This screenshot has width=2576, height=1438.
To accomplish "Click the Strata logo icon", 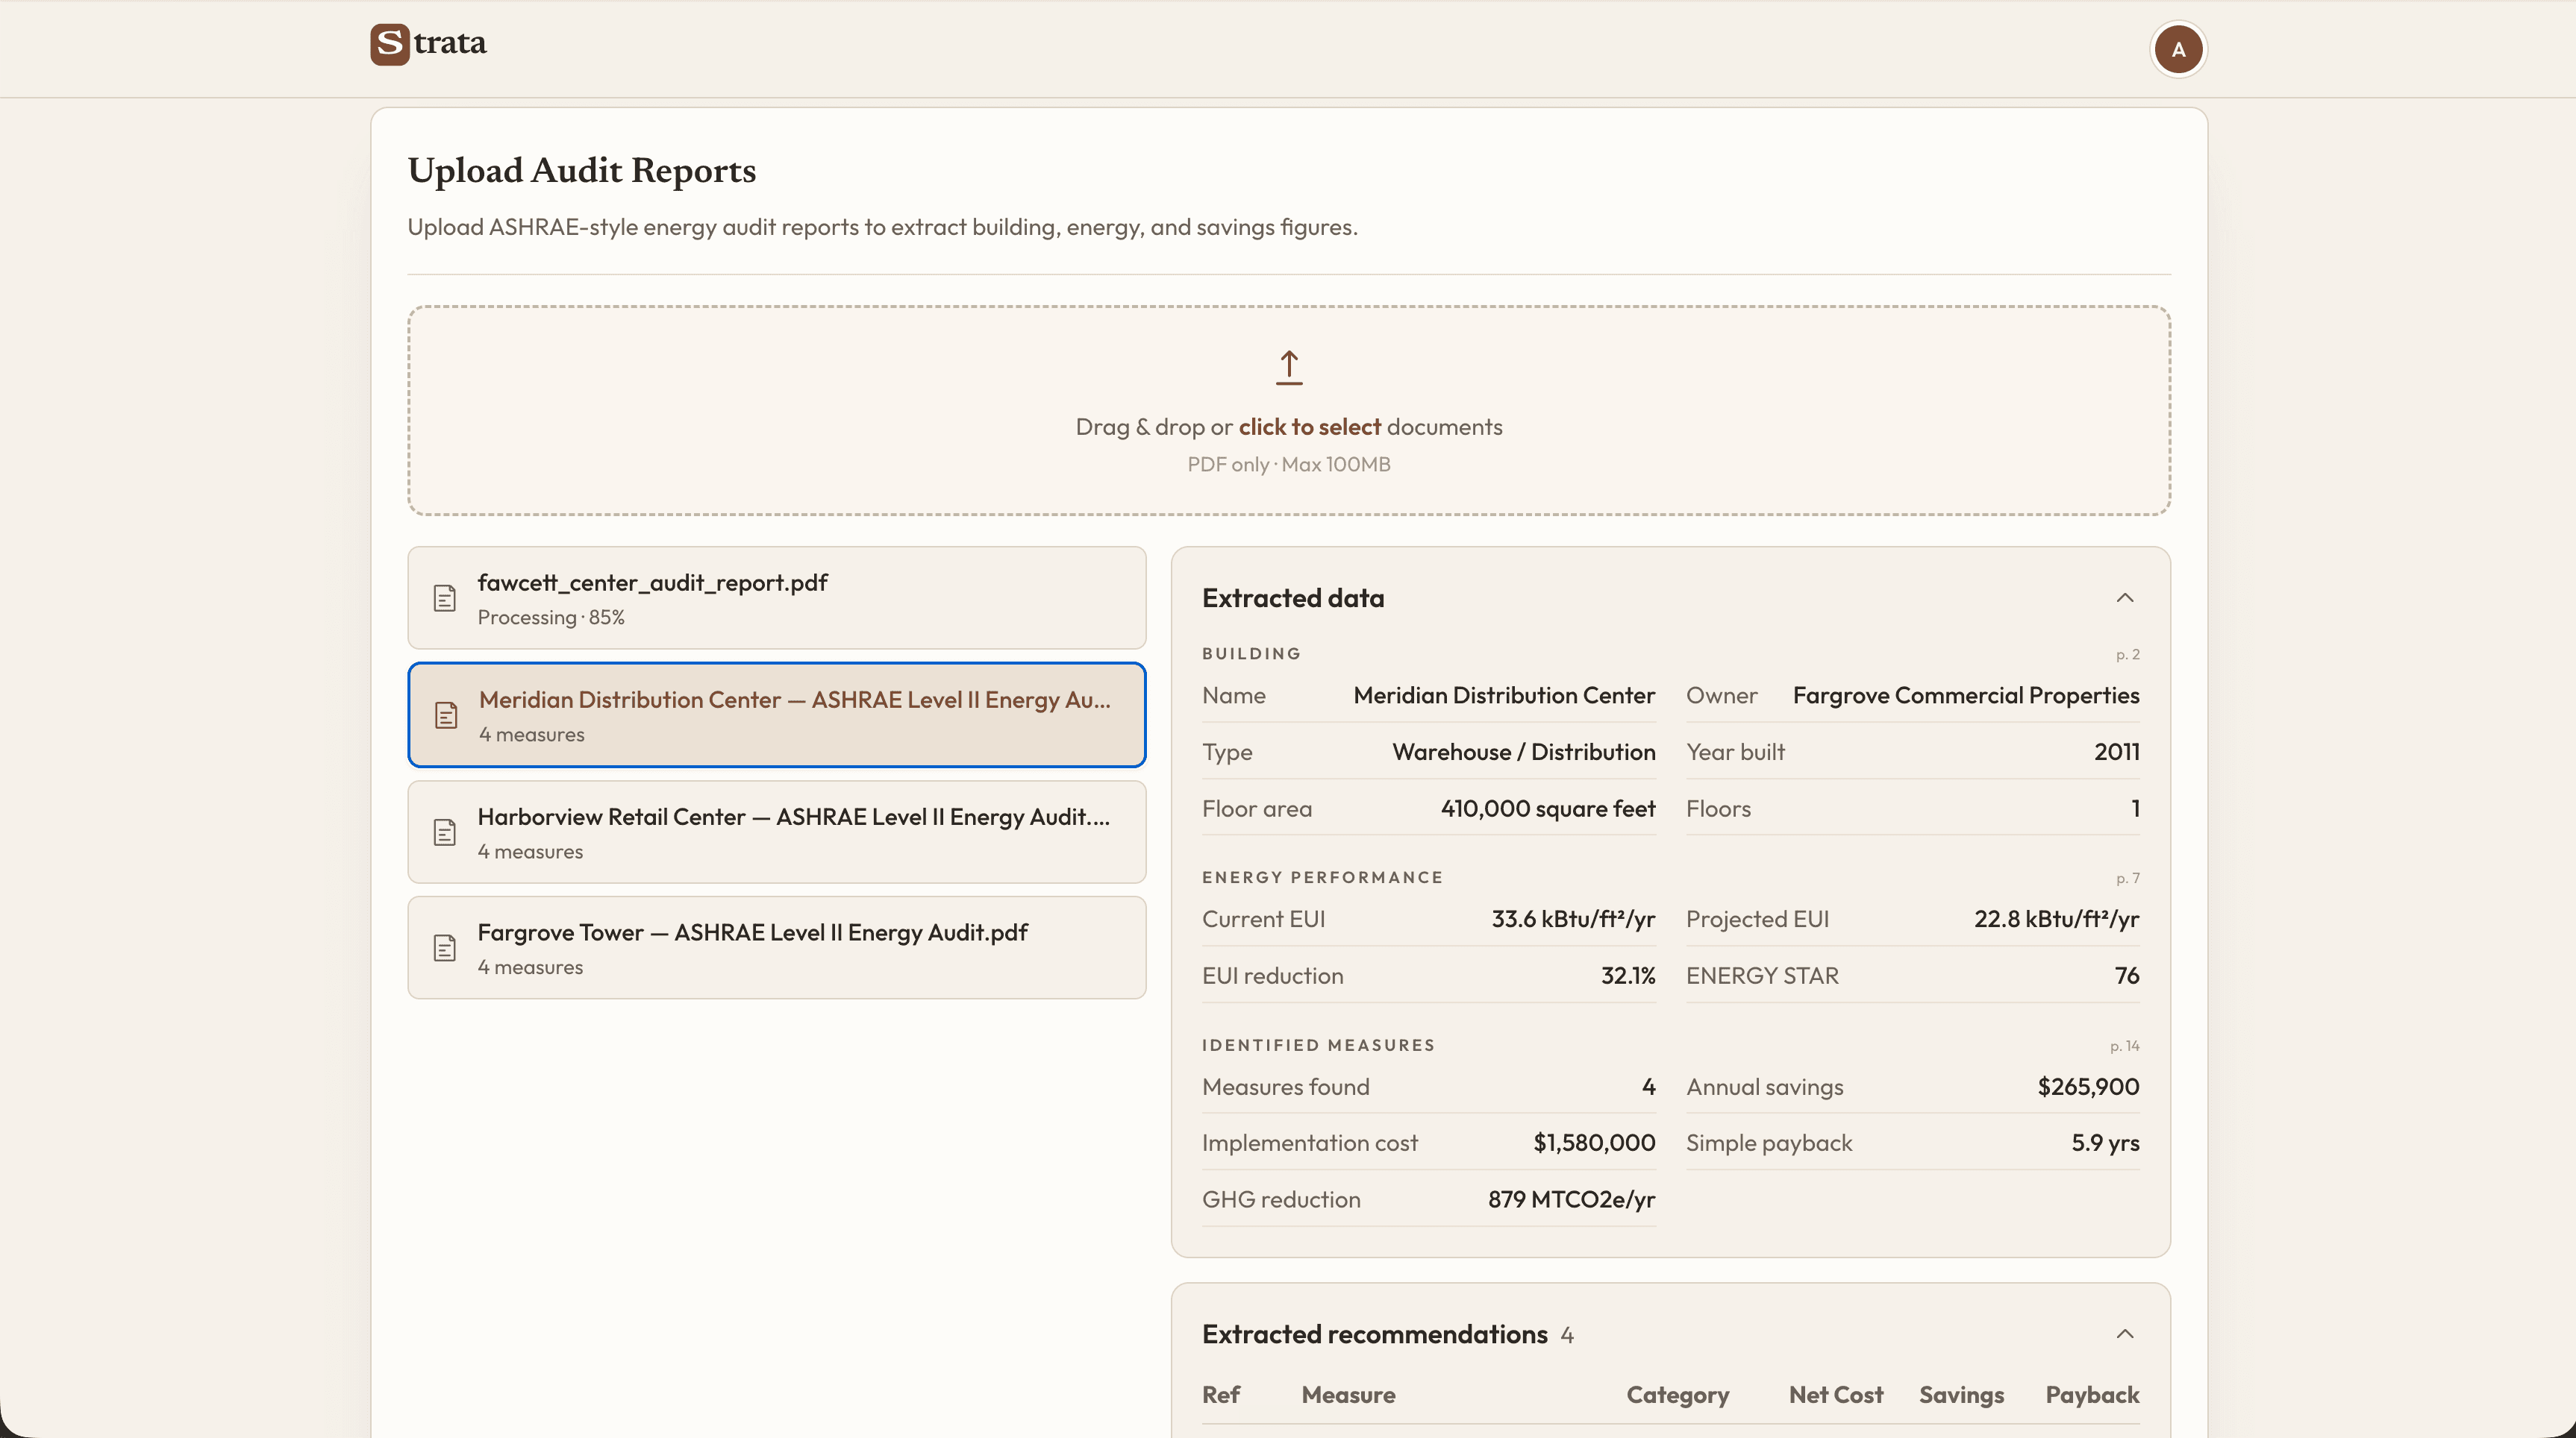I will pos(390,44).
